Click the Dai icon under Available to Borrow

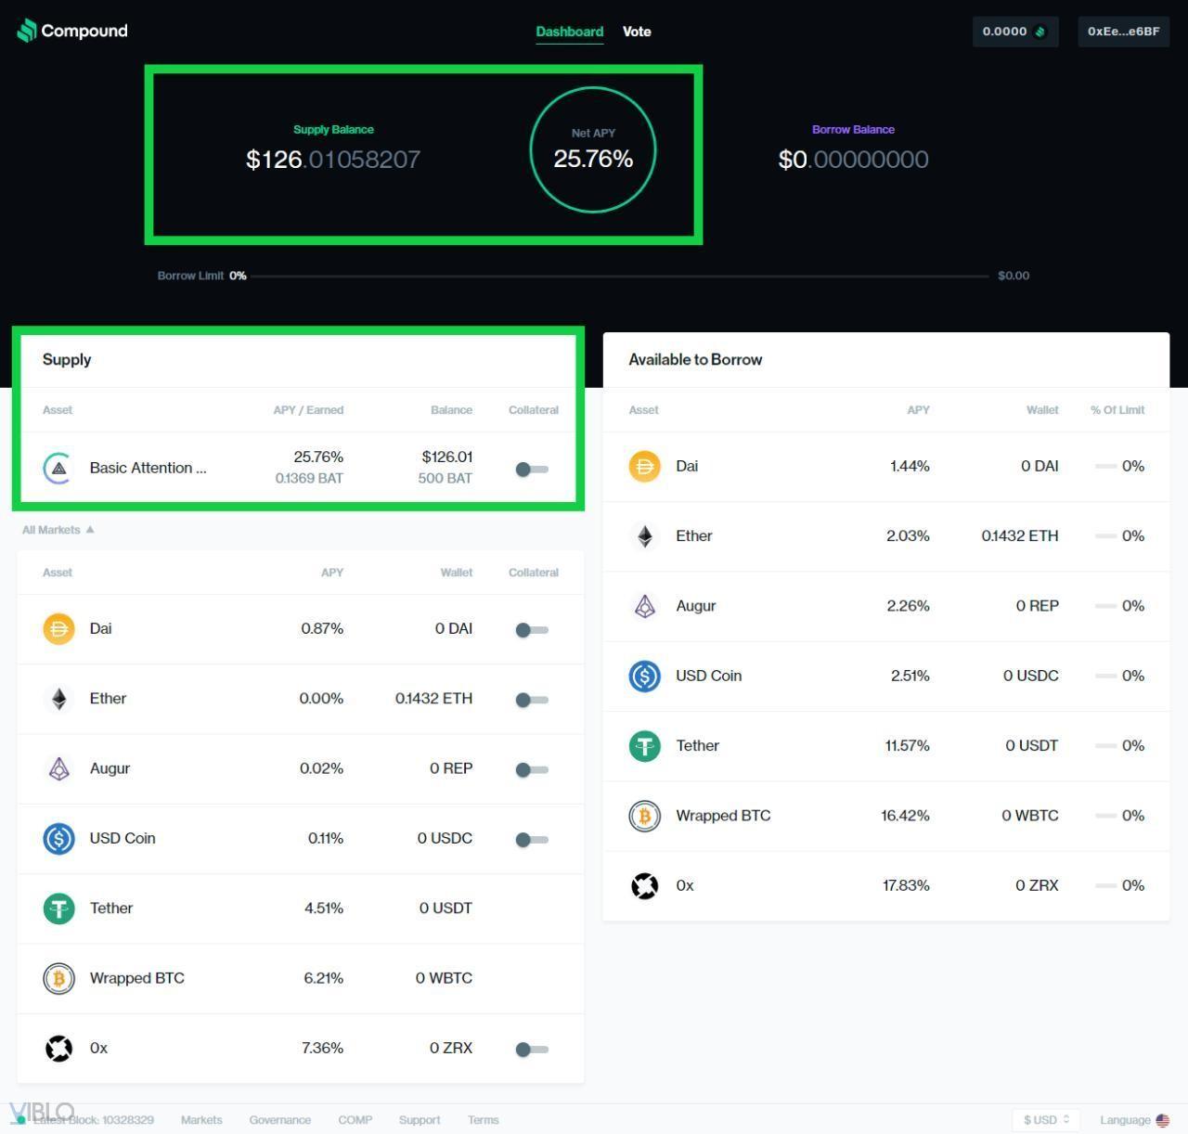click(x=644, y=466)
